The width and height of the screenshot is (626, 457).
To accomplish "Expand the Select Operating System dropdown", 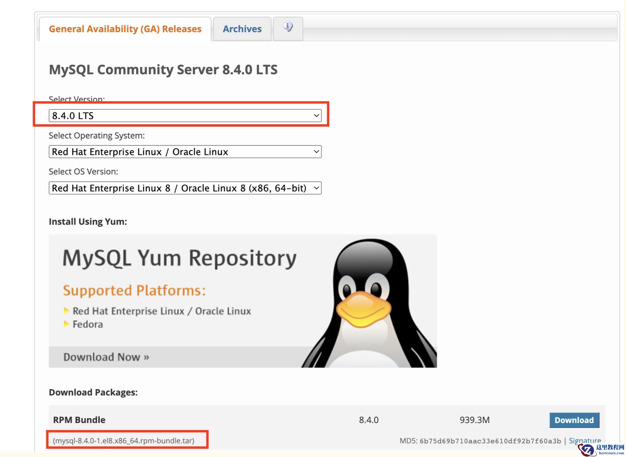I will (x=185, y=152).
